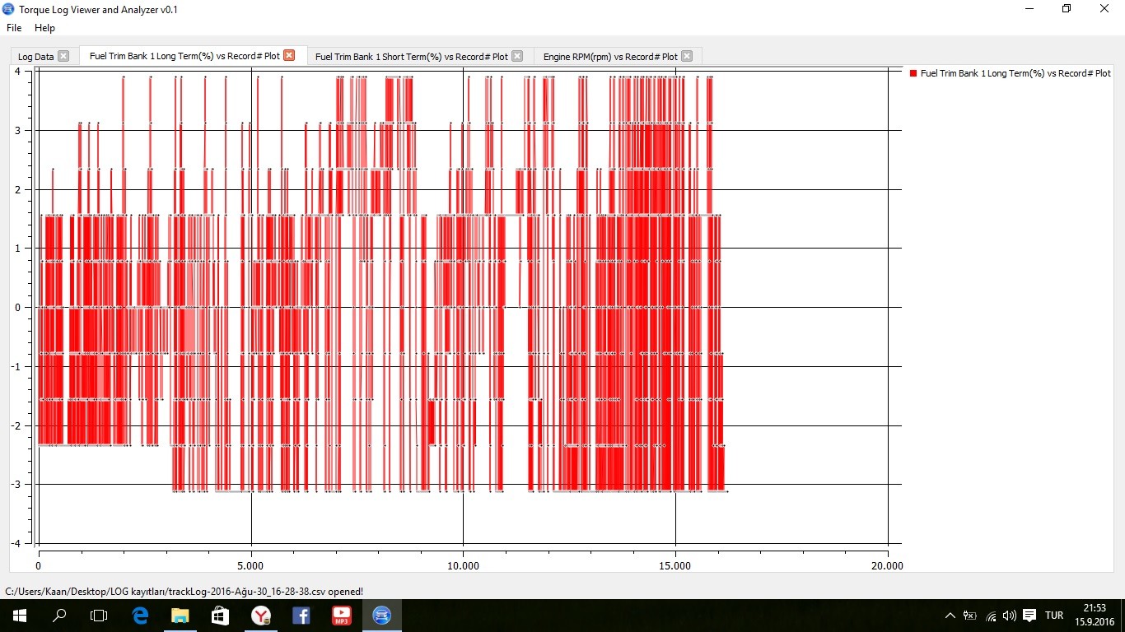Open File Explorer from the taskbar

click(x=180, y=616)
